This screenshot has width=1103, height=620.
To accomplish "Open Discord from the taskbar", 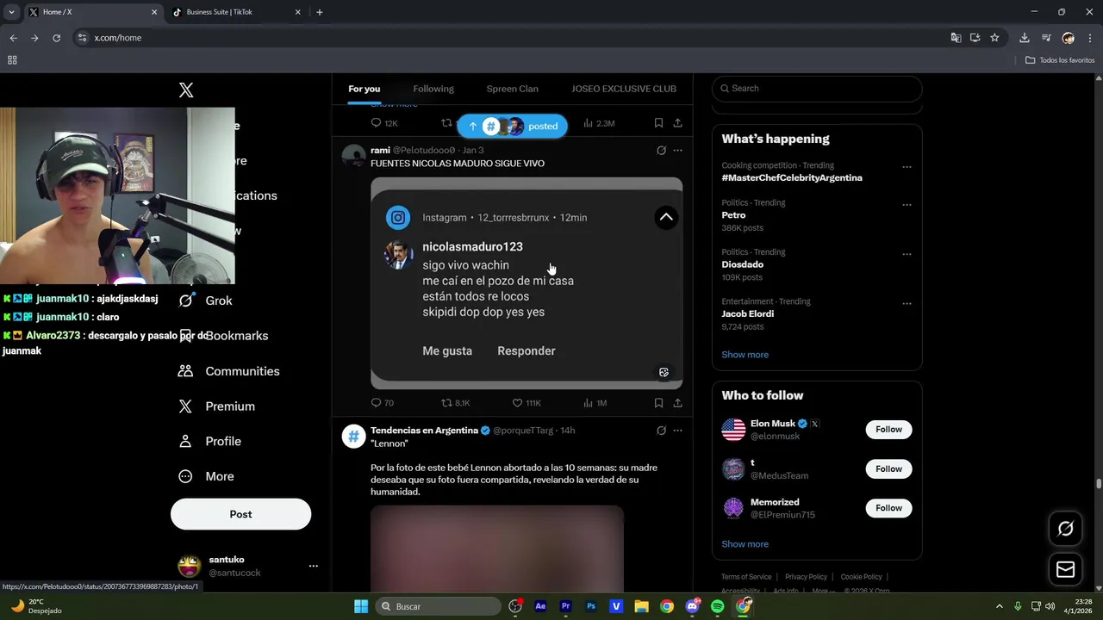I will [692, 606].
